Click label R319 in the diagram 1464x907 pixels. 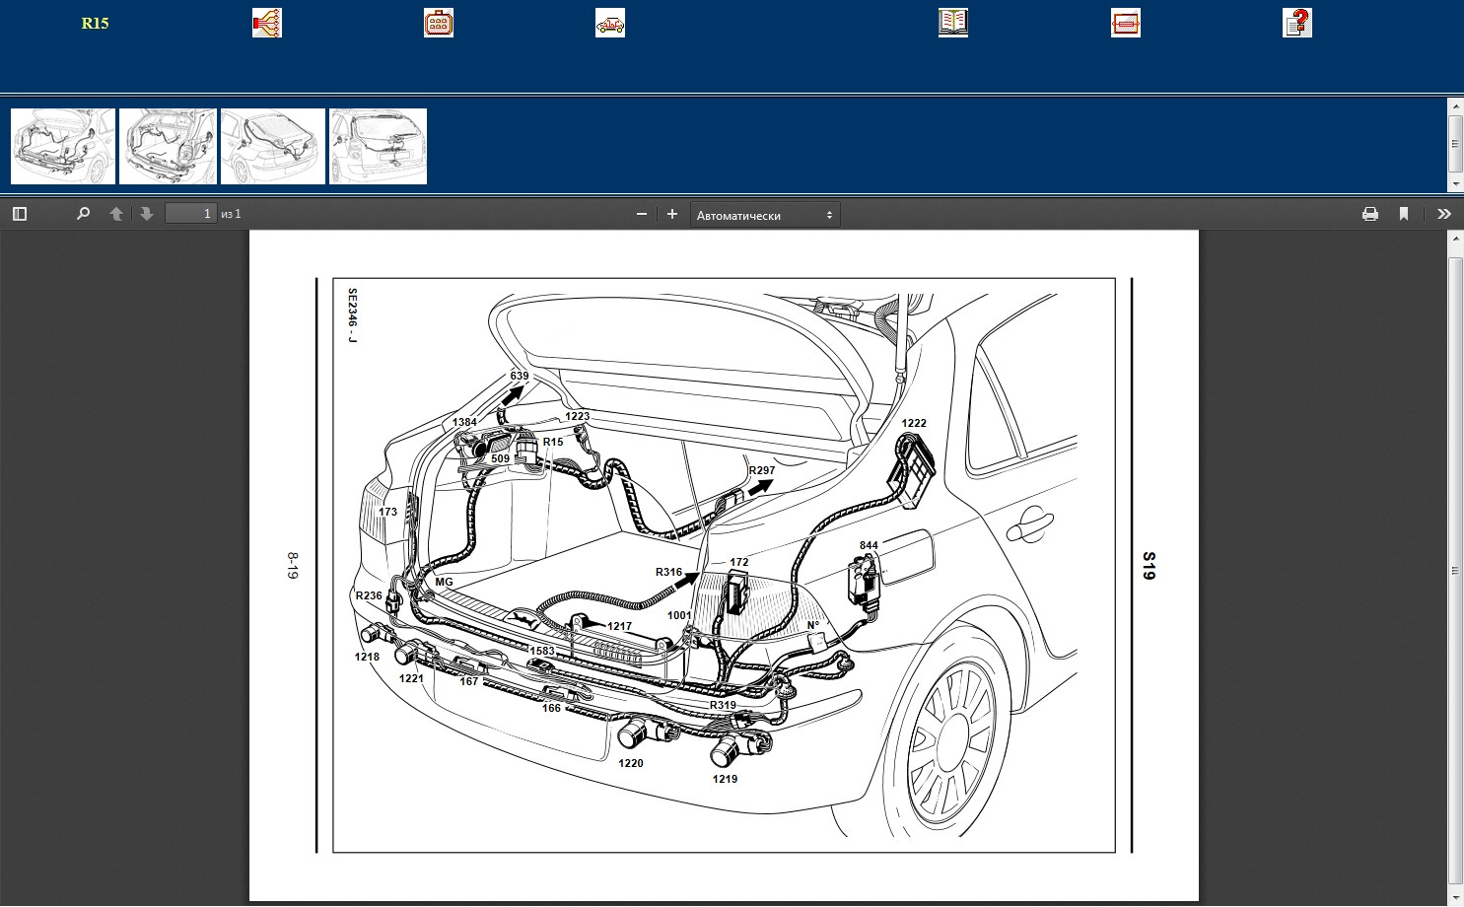(723, 706)
